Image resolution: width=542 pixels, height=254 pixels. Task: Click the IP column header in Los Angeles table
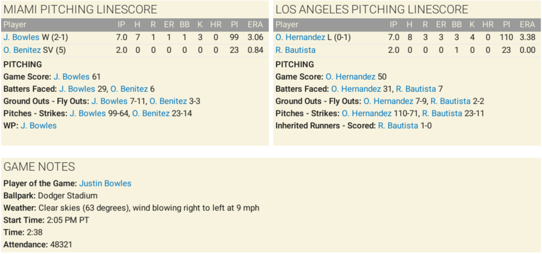click(393, 25)
